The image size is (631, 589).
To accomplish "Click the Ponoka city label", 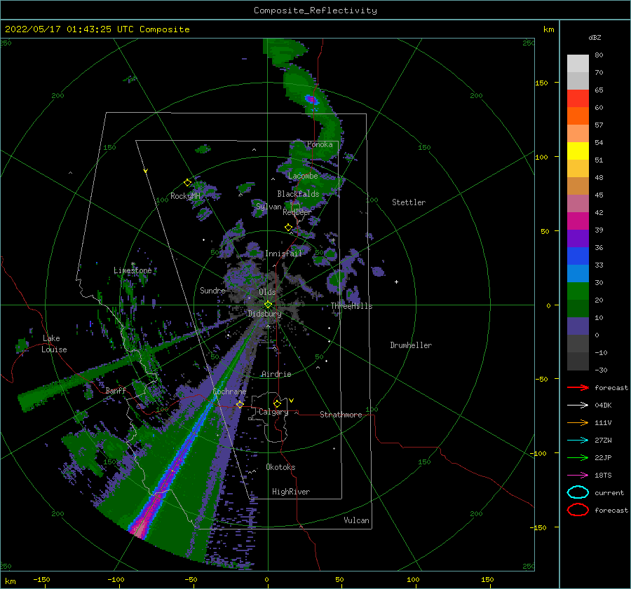I will [320, 144].
